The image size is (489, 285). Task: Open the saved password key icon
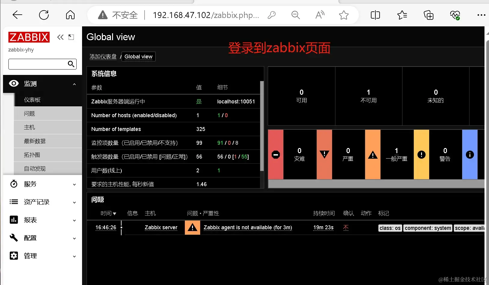tap(272, 15)
